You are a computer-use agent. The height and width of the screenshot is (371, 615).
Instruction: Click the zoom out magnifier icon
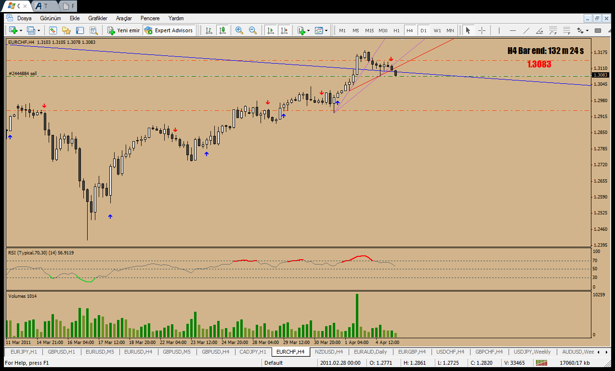[253, 30]
